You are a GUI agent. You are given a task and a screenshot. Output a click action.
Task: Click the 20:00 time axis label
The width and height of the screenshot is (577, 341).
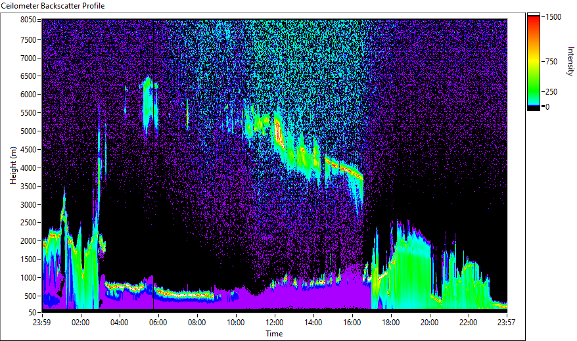tap(429, 323)
